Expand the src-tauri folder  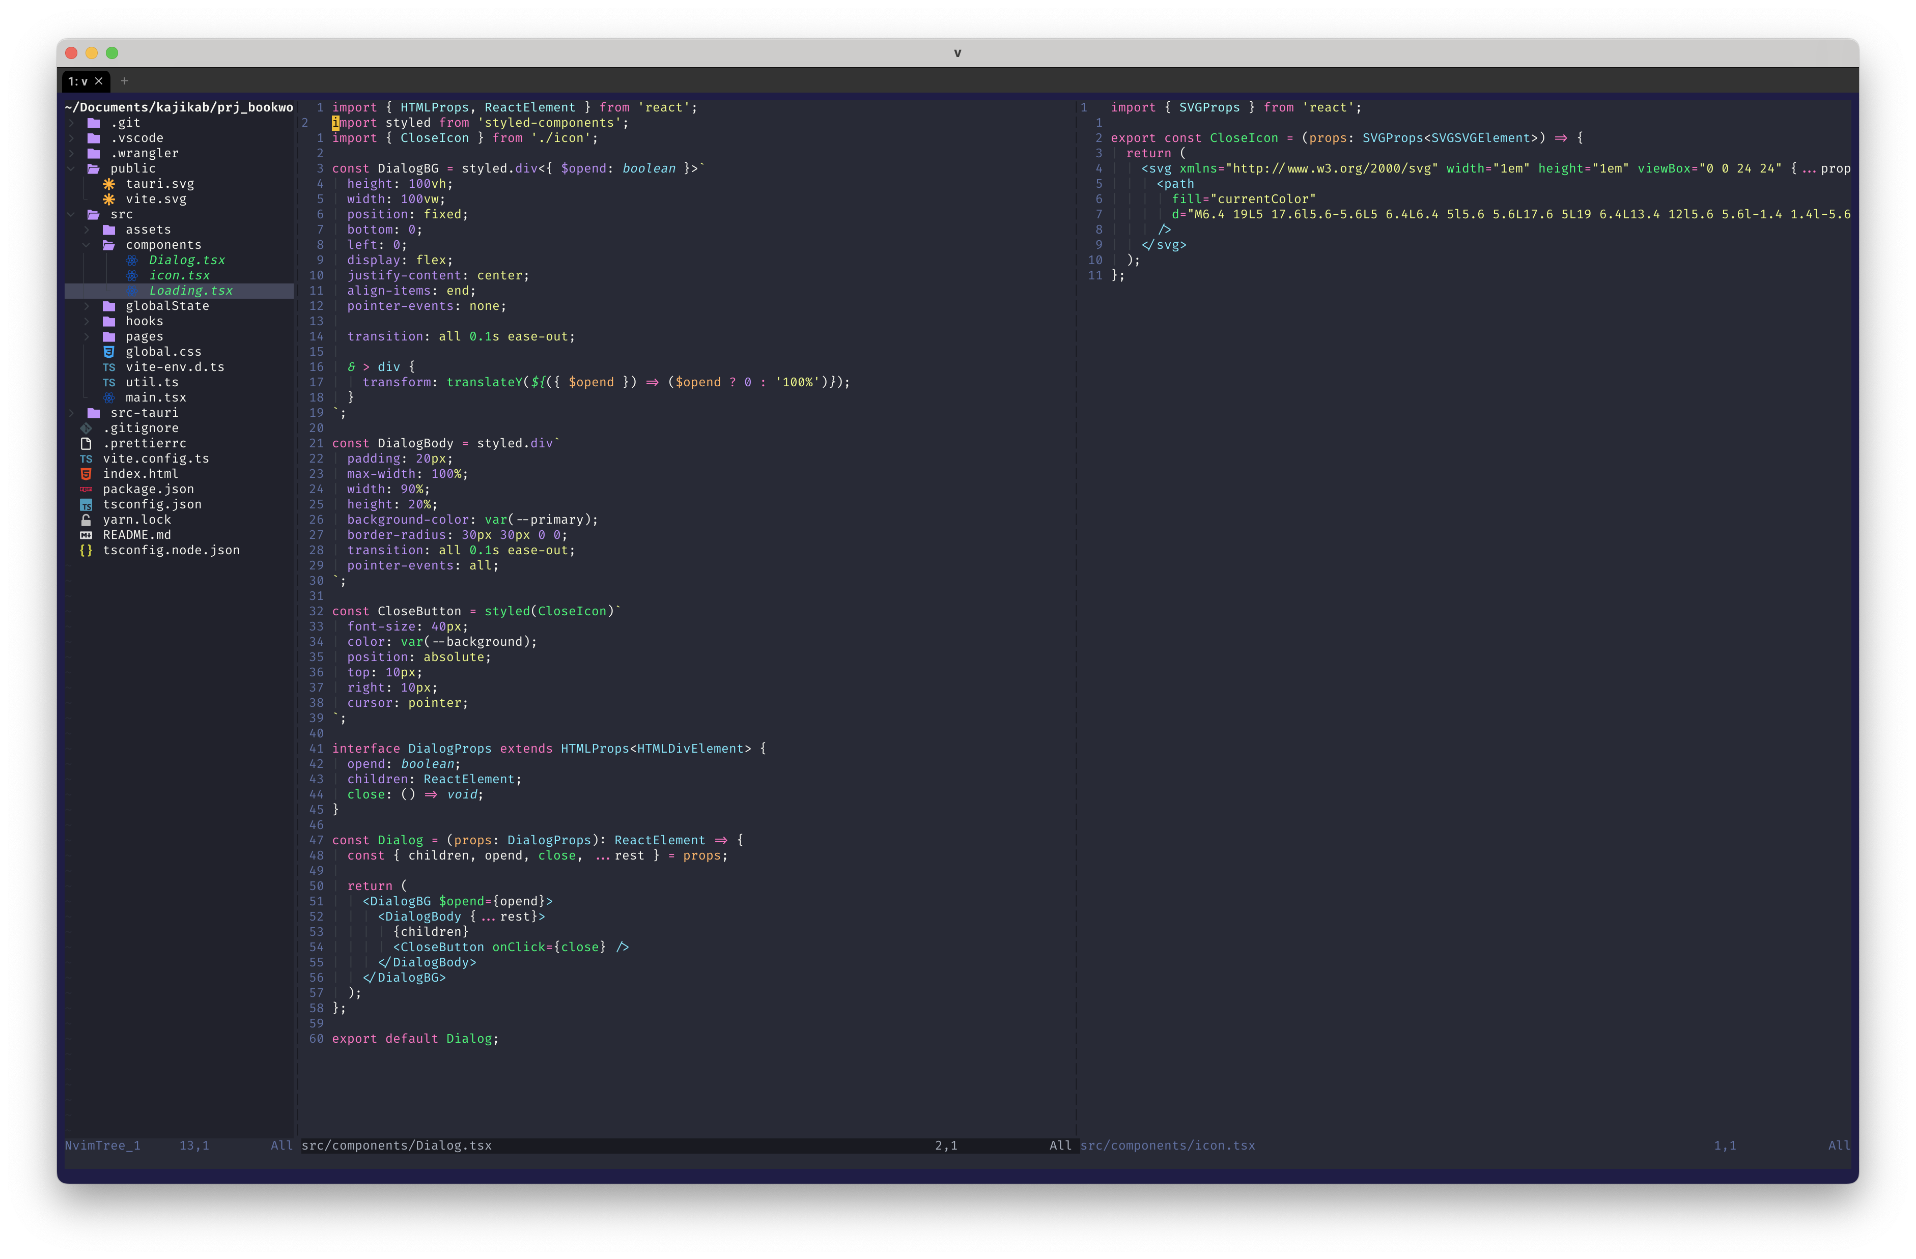pos(71,413)
